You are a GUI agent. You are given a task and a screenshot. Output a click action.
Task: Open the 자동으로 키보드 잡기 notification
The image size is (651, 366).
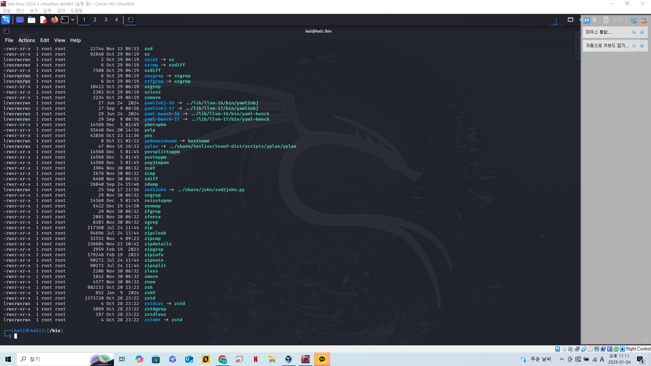click(x=607, y=45)
